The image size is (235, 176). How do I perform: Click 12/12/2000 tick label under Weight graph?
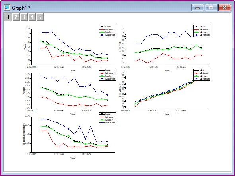coord(87,111)
